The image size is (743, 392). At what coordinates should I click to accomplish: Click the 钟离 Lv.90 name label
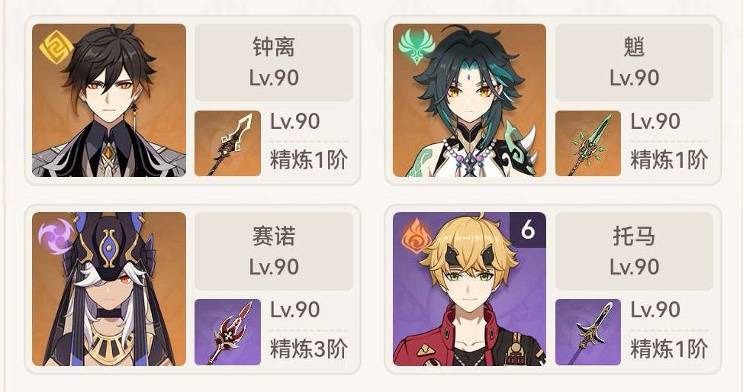(274, 63)
